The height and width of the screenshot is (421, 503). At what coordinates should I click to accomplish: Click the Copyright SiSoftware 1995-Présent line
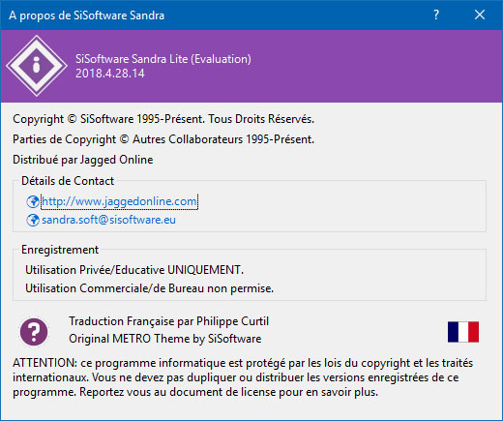(163, 119)
